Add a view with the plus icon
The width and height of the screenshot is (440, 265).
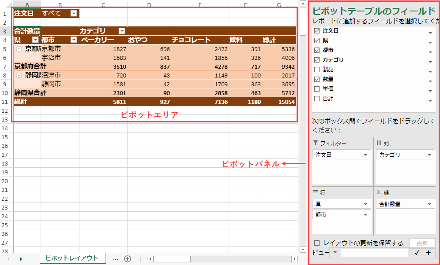click(428, 253)
